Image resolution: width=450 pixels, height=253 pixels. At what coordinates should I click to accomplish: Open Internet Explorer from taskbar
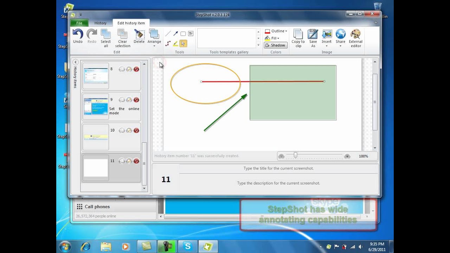tap(85, 246)
